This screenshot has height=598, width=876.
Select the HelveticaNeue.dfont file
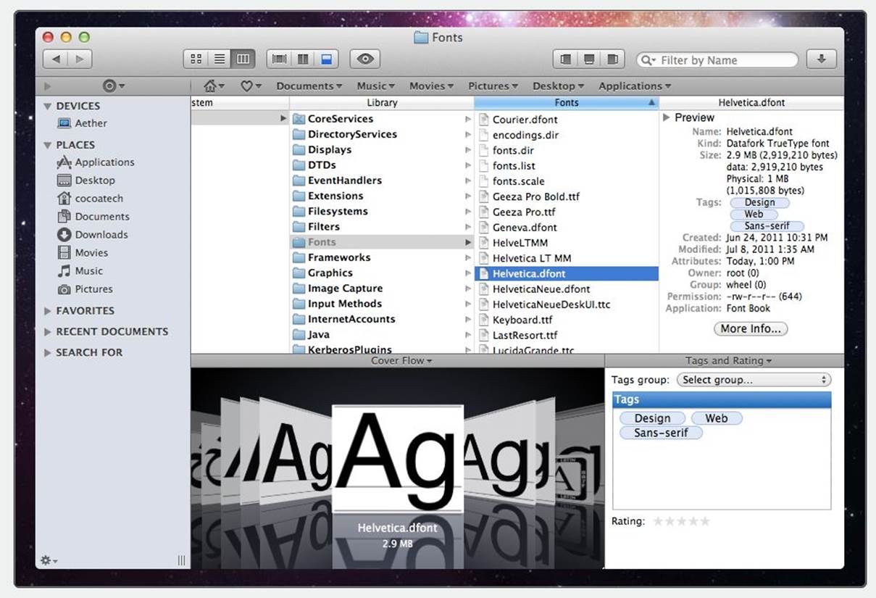pos(567,288)
